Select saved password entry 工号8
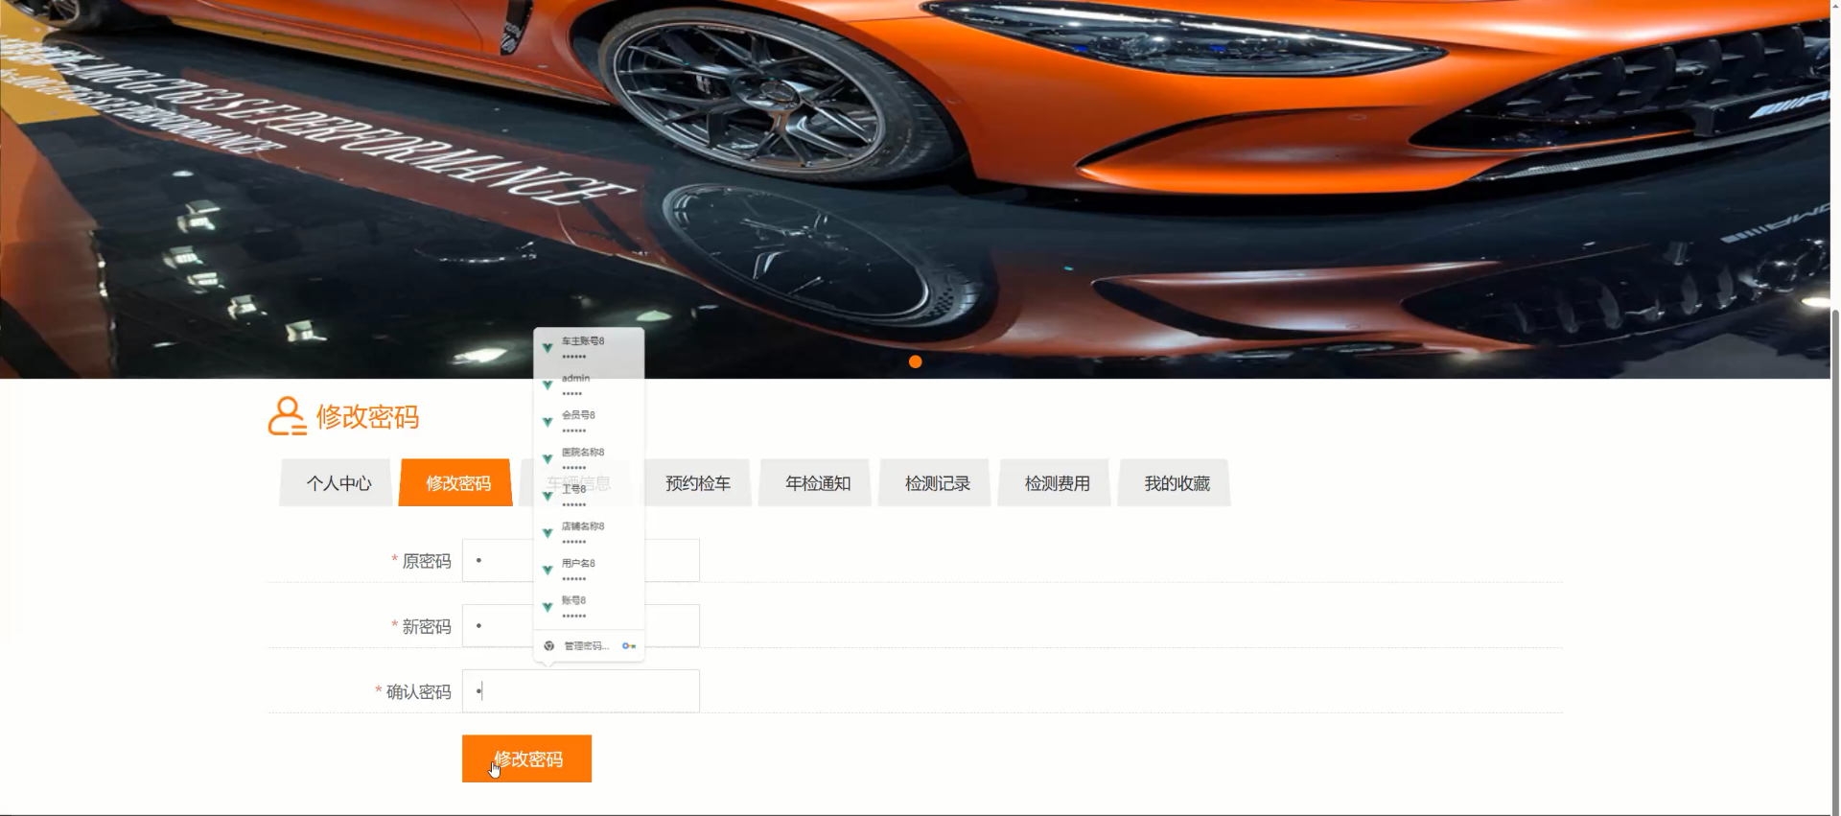The image size is (1841, 816). point(589,496)
